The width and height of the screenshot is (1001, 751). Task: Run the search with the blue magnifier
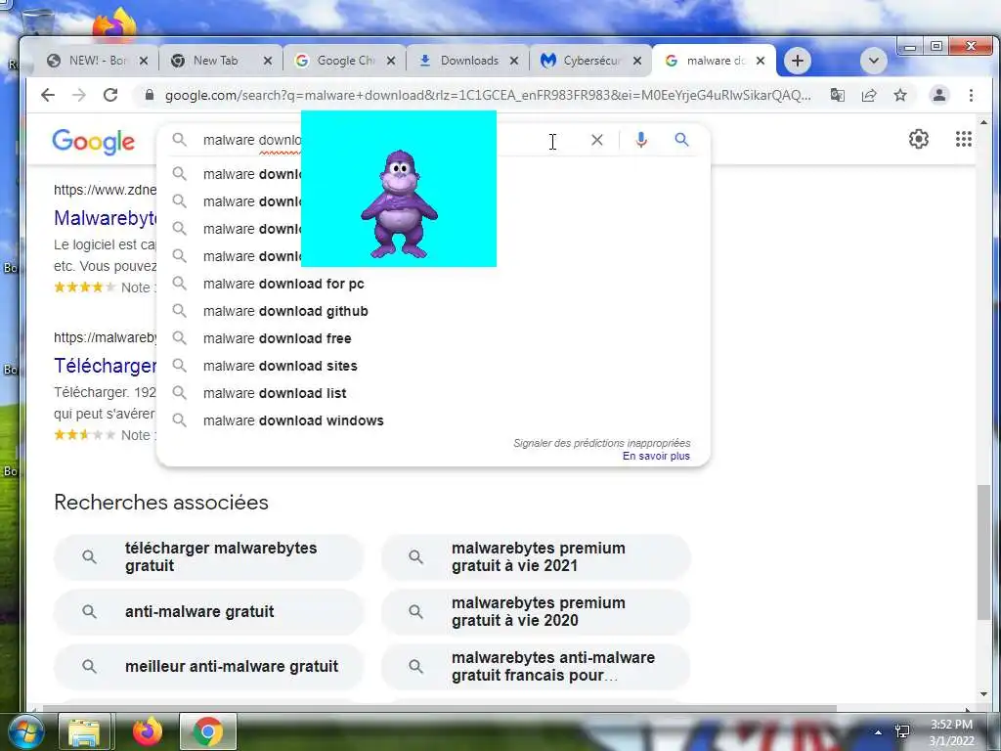click(x=681, y=139)
